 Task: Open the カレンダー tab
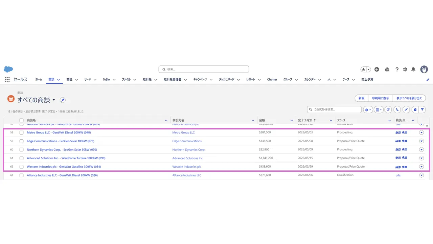point(310,80)
